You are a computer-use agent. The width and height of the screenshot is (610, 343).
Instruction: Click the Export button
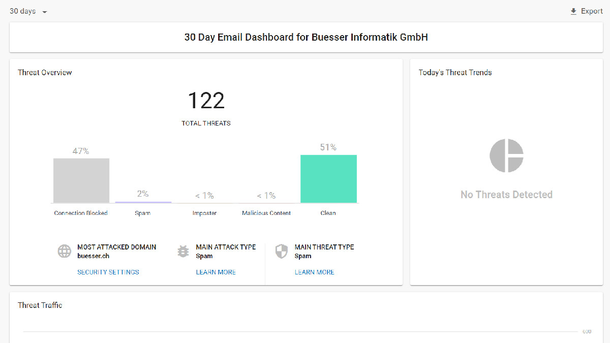(x=586, y=11)
